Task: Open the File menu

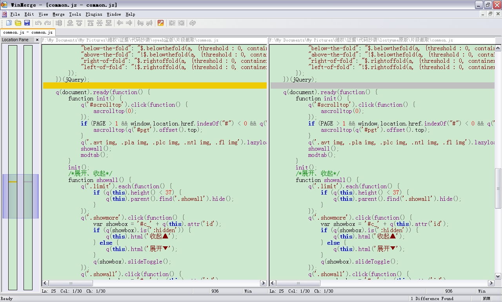Action: click(15, 14)
